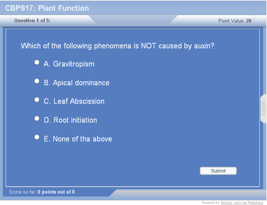Viewport: 267px width, 205px height.
Task: Pick the Leaf Abscission radio button
Action: point(37,100)
